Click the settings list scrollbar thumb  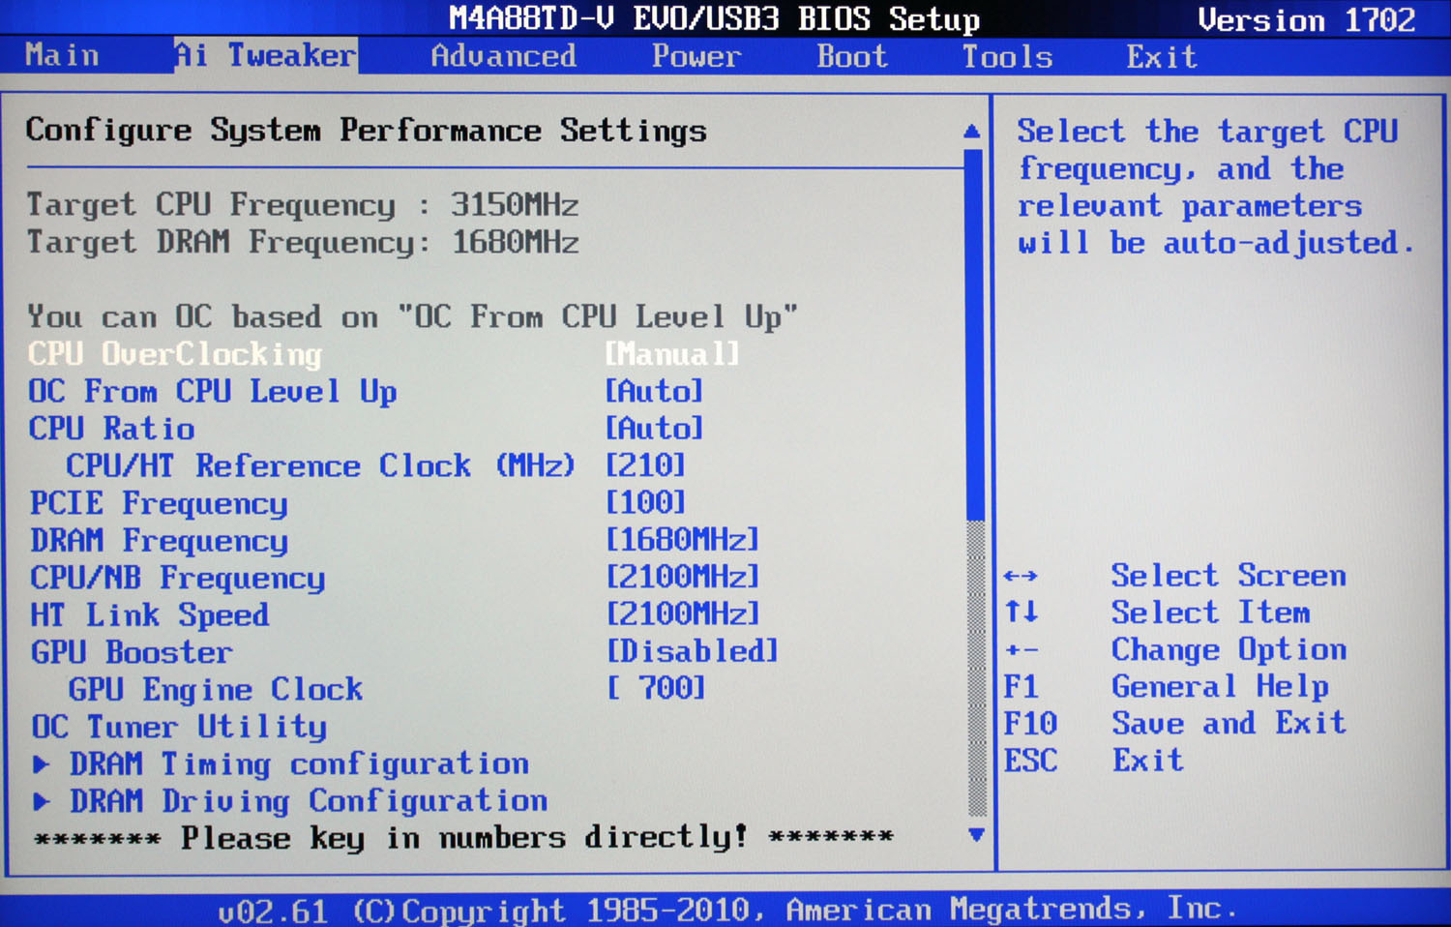pos(974,334)
